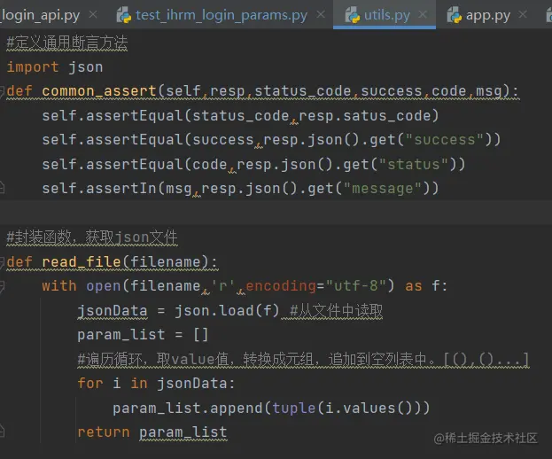The width and height of the screenshot is (552, 459).
Task: Click the '#封装函数，获取json文件' comment
Action: pos(92,237)
